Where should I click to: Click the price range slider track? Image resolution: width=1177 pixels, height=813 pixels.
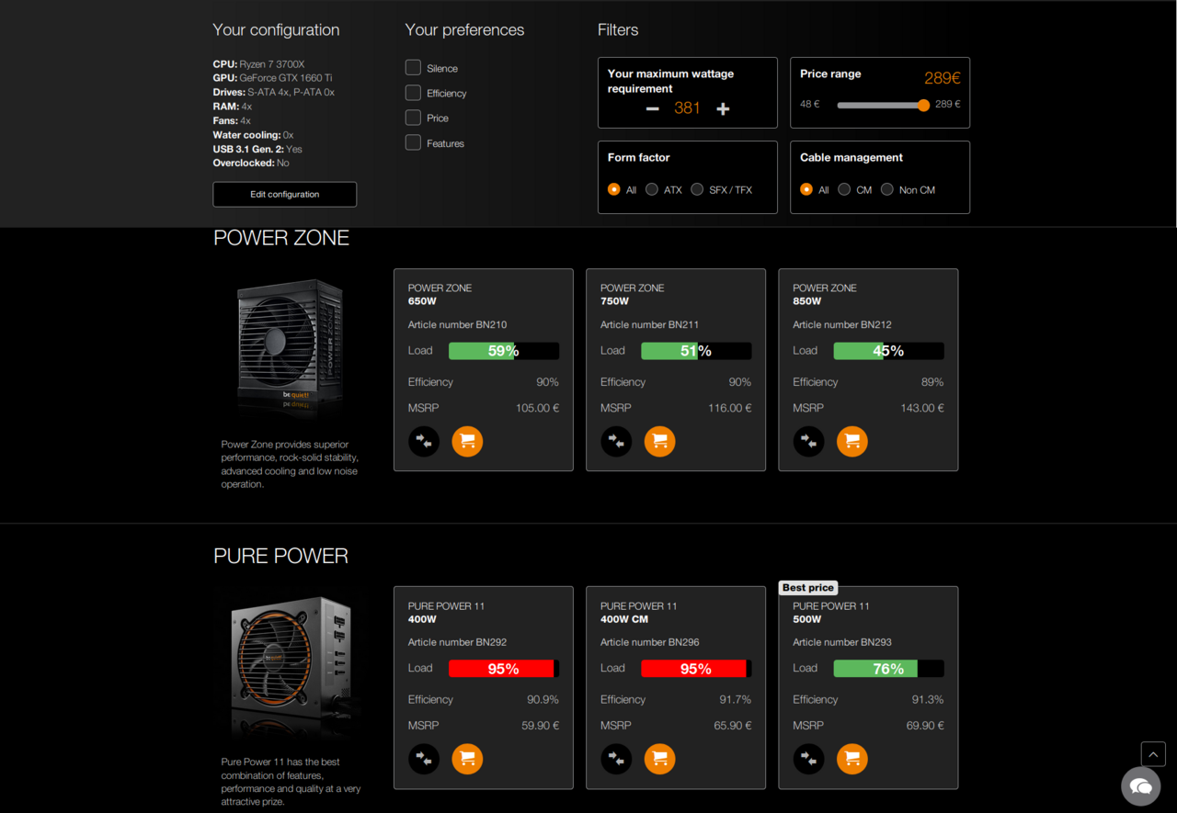881,105
